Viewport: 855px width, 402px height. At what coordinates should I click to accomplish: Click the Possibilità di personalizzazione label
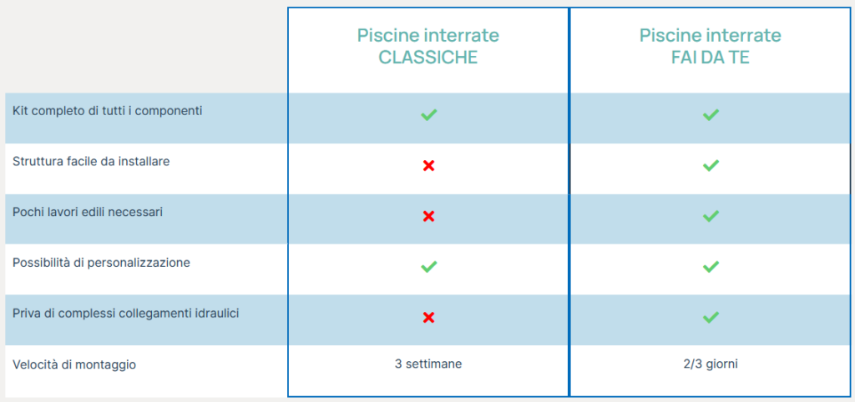(x=101, y=263)
